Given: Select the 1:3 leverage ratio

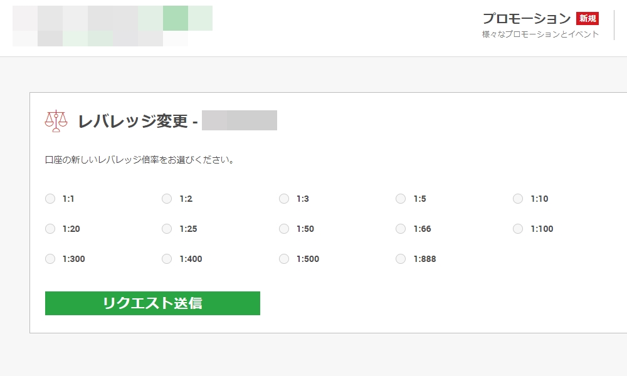Looking at the screenshot, I should pos(284,199).
